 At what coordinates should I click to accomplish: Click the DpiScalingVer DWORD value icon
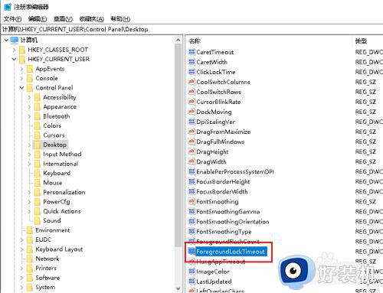[x=191, y=122]
